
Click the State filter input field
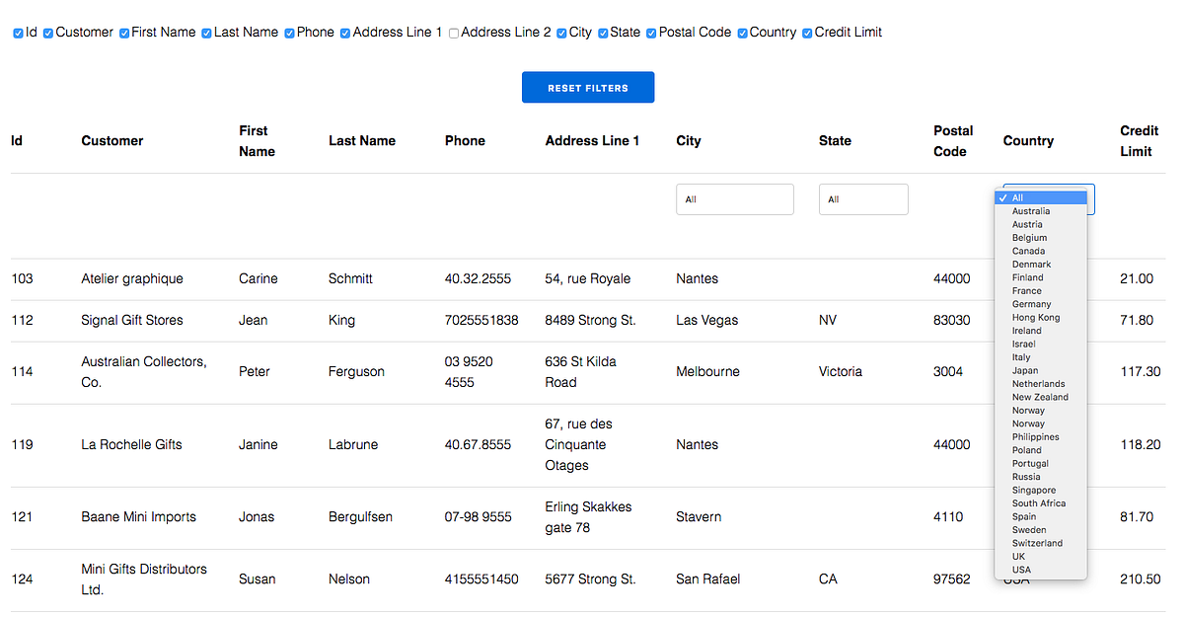tap(863, 198)
